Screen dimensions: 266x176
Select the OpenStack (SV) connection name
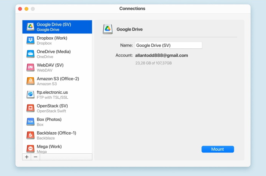(52, 106)
